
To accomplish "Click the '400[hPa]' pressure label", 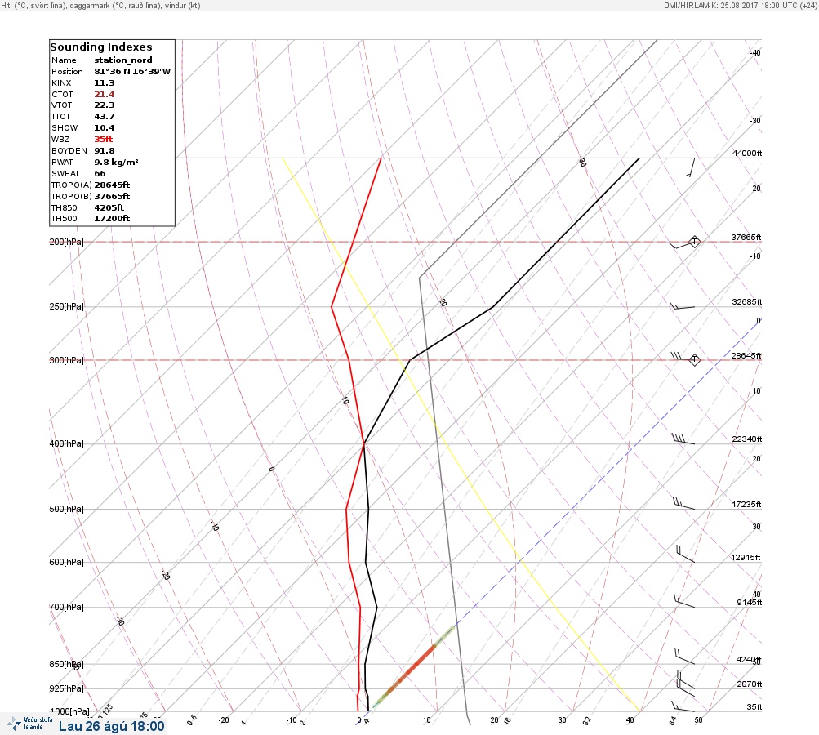I will [x=66, y=443].
